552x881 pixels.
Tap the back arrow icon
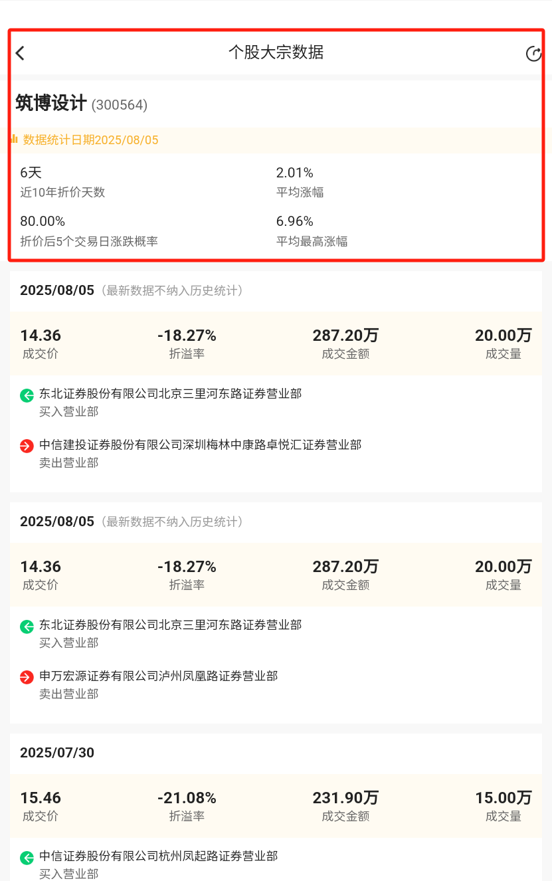click(x=20, y=53)
